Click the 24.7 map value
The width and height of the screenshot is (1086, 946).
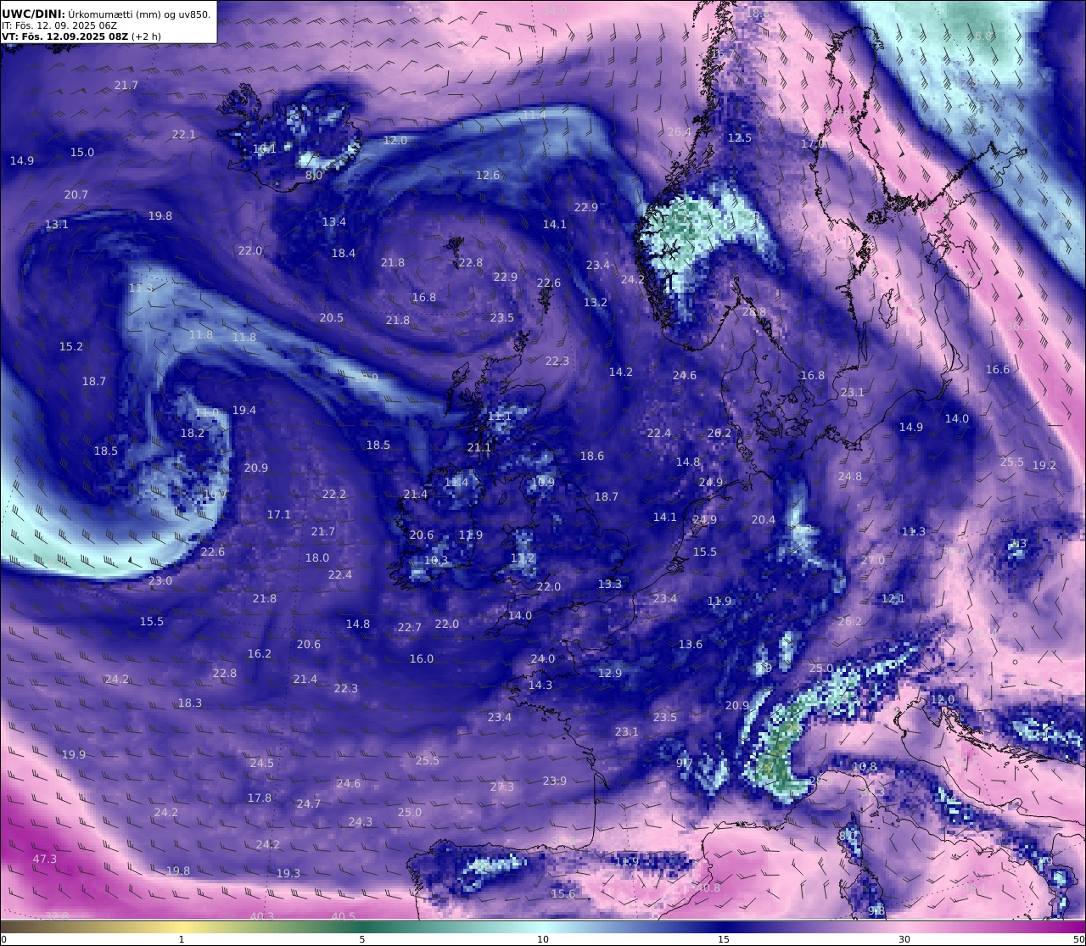pos(309,804)
